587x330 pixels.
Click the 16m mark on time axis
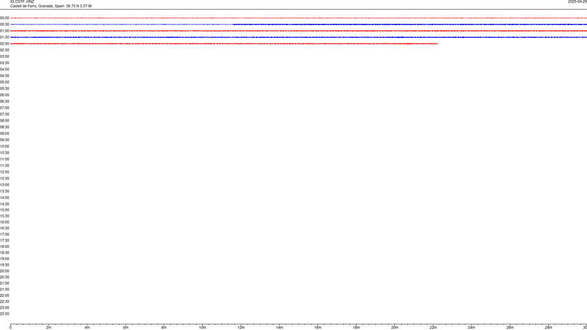(x=318, y=328)
